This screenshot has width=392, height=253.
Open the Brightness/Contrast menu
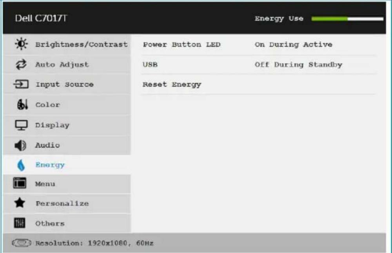tap(67, 44)
